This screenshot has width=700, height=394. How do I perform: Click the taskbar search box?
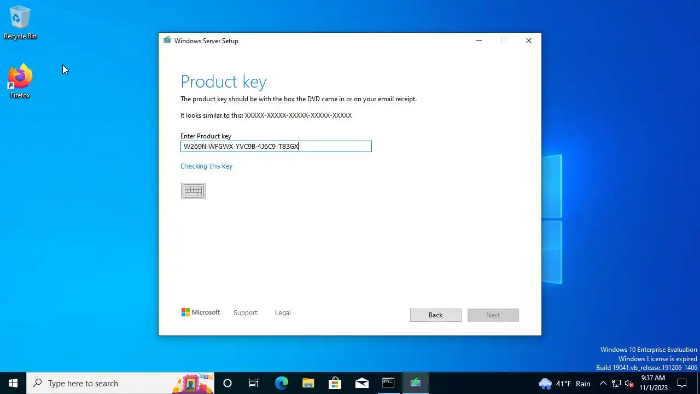tap(120, 383)
